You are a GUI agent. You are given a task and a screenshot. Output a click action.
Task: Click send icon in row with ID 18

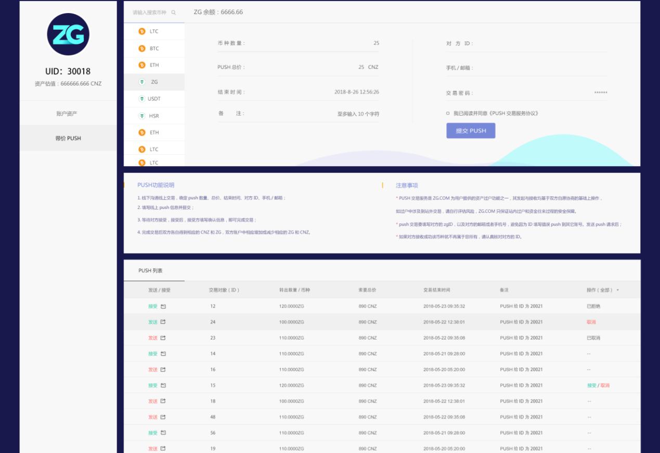click(163, 401)
